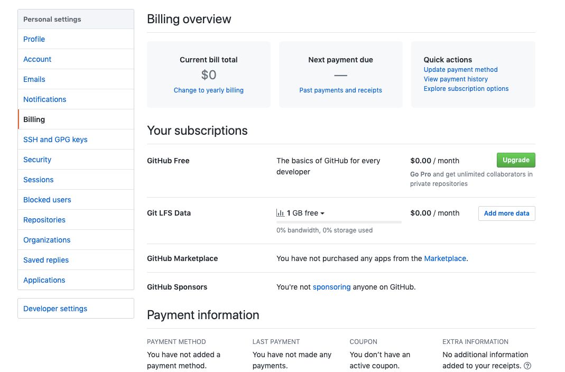Go to the Account settings
The image size is (565, 372).
point(37,59)
